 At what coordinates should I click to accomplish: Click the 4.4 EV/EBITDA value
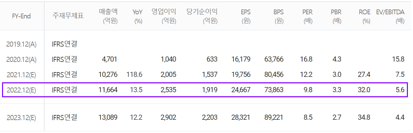pyautogui.click(x=400, y=118)
